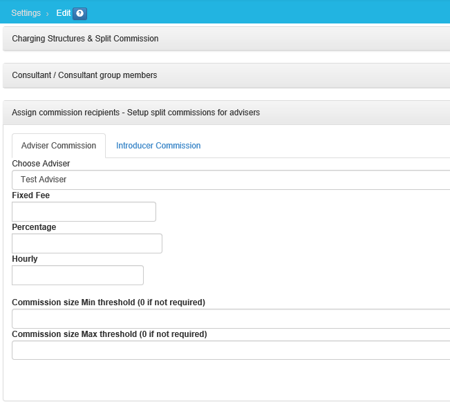Image resolution: width=450 pixels, height=404 pixels.
Task: Open the Choose Adviser dropdown
Action: (x=231, y=180)
